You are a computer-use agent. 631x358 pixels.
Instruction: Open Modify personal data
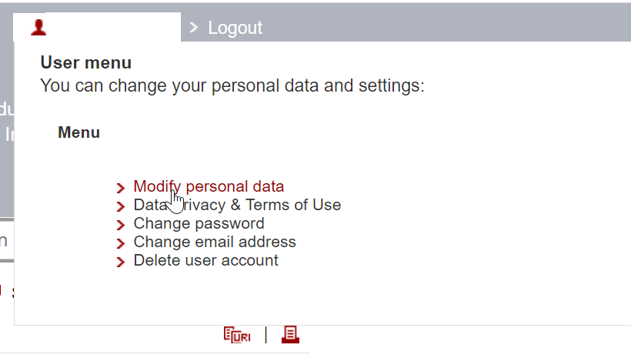209,186
